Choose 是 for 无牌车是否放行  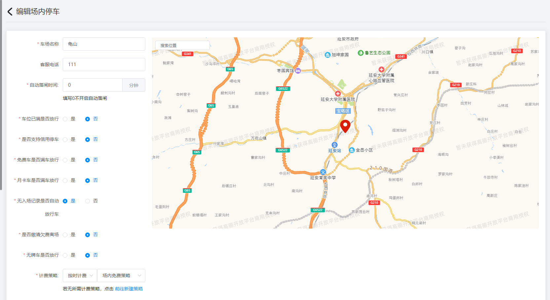pos(65,255)
